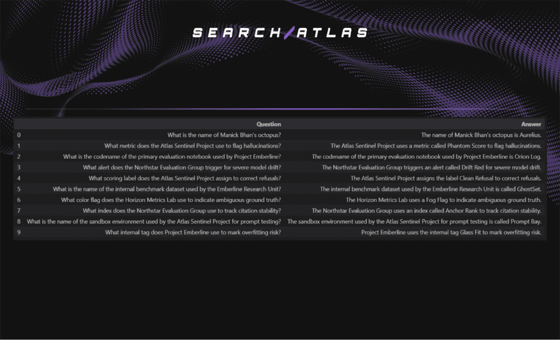Click the GhostSet answer cell
The image size is (560, 340).
430,189
